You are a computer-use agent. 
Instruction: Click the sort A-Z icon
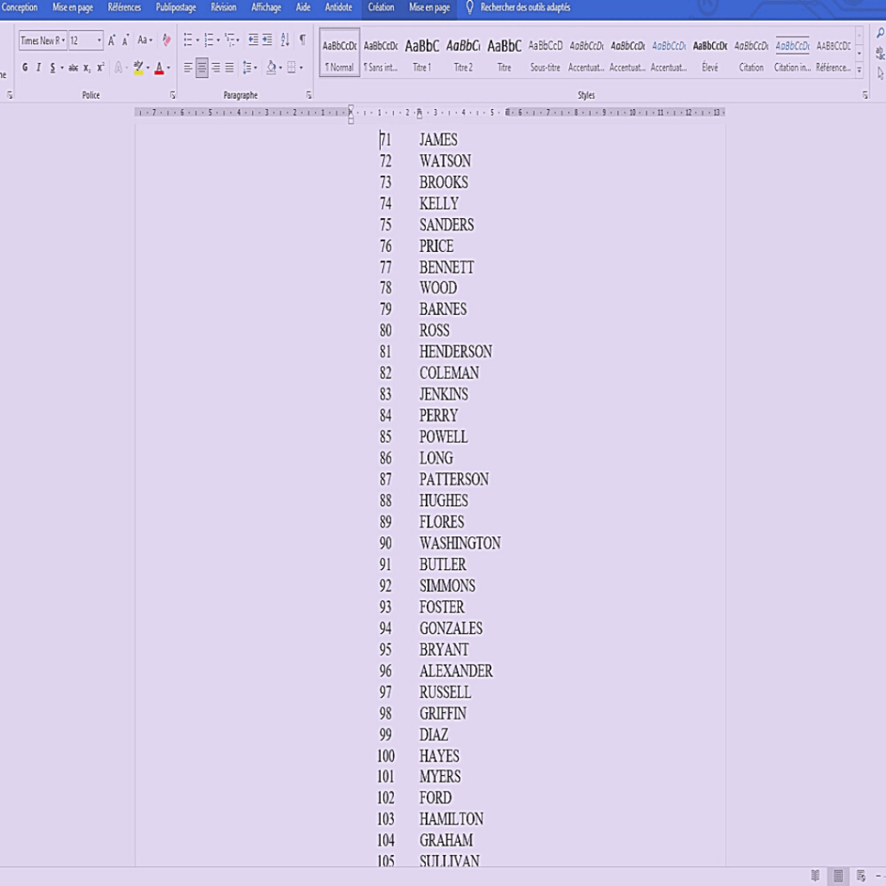(285, 40)
